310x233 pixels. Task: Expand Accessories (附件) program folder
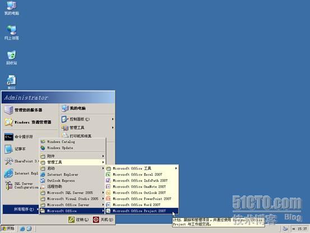coord(72,156)
